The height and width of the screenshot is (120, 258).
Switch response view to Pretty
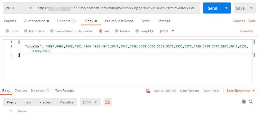(12, 102)
